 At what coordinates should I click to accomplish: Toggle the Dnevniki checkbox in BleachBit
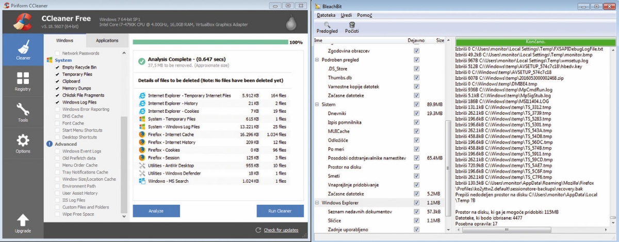tap(416, 113)
